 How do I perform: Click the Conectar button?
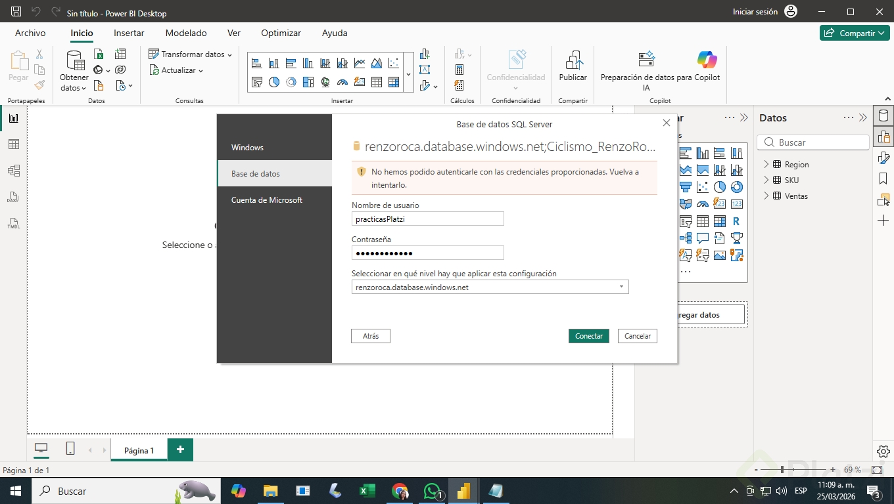click(x=589, y=336)
